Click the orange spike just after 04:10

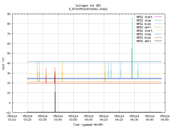[x=105, y=72]
